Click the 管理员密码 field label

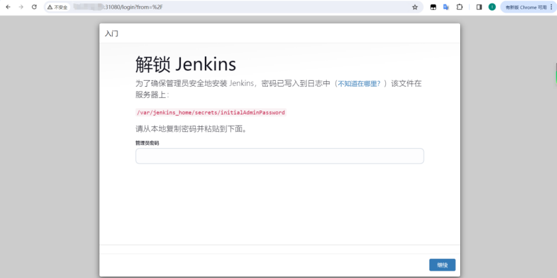point(147,143)
